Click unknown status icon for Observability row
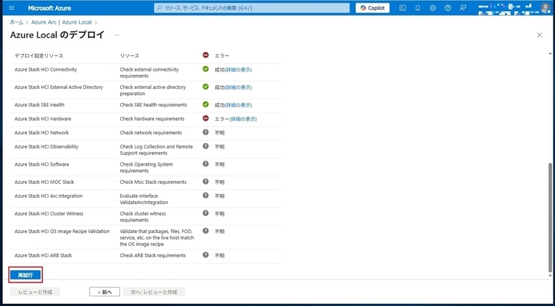The height and width of the screenshot is (306, 555). click(x=205, y=146)
